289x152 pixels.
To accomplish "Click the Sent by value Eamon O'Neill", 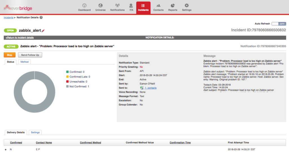I will pos(147,84).
